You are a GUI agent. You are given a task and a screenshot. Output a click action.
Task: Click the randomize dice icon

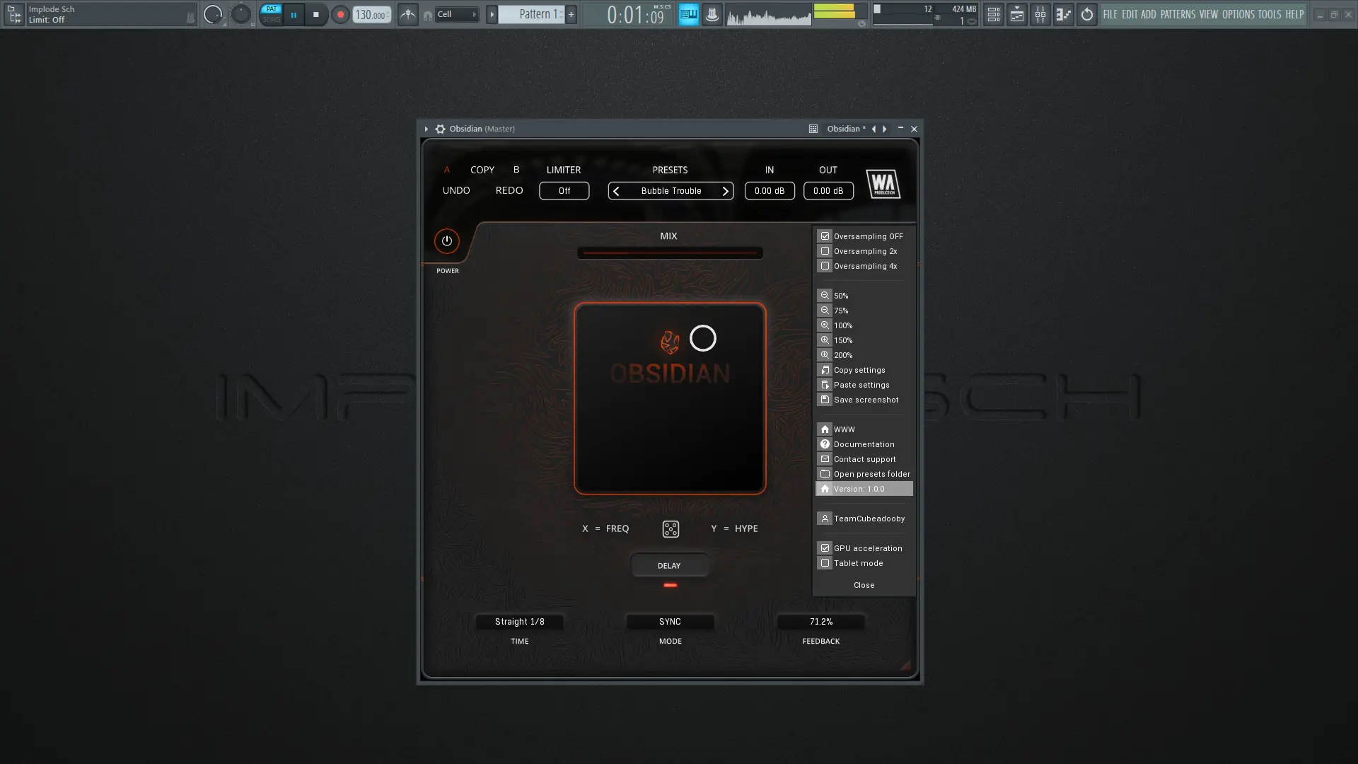click(x=670, y=529)
